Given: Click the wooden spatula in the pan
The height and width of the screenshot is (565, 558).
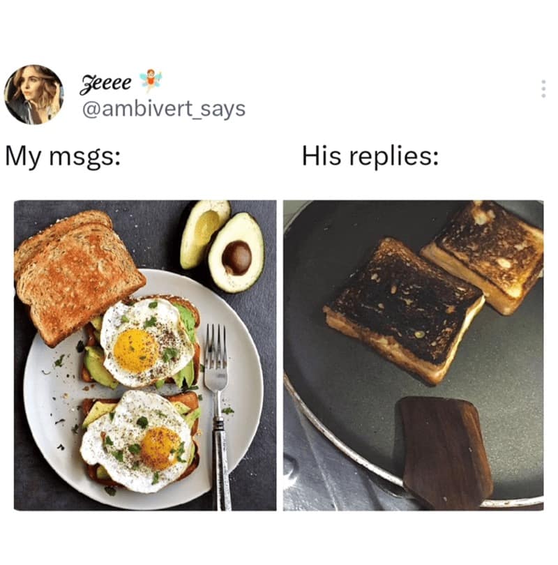Looking at the screenshot, I should (444, 453).
